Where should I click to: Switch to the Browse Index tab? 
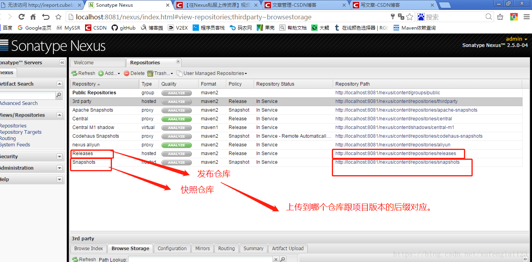click(89, 249)
